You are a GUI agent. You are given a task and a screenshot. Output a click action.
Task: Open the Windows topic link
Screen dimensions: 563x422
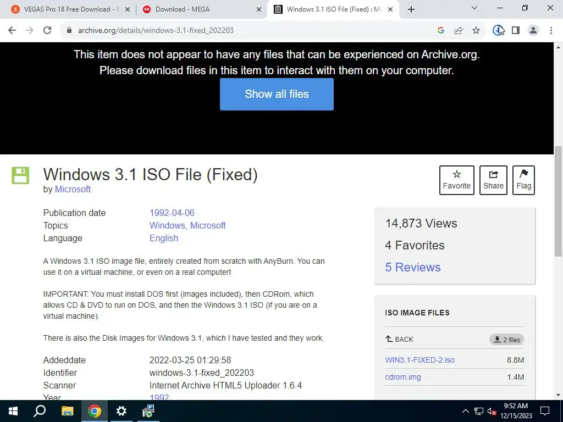pos(167,225)
